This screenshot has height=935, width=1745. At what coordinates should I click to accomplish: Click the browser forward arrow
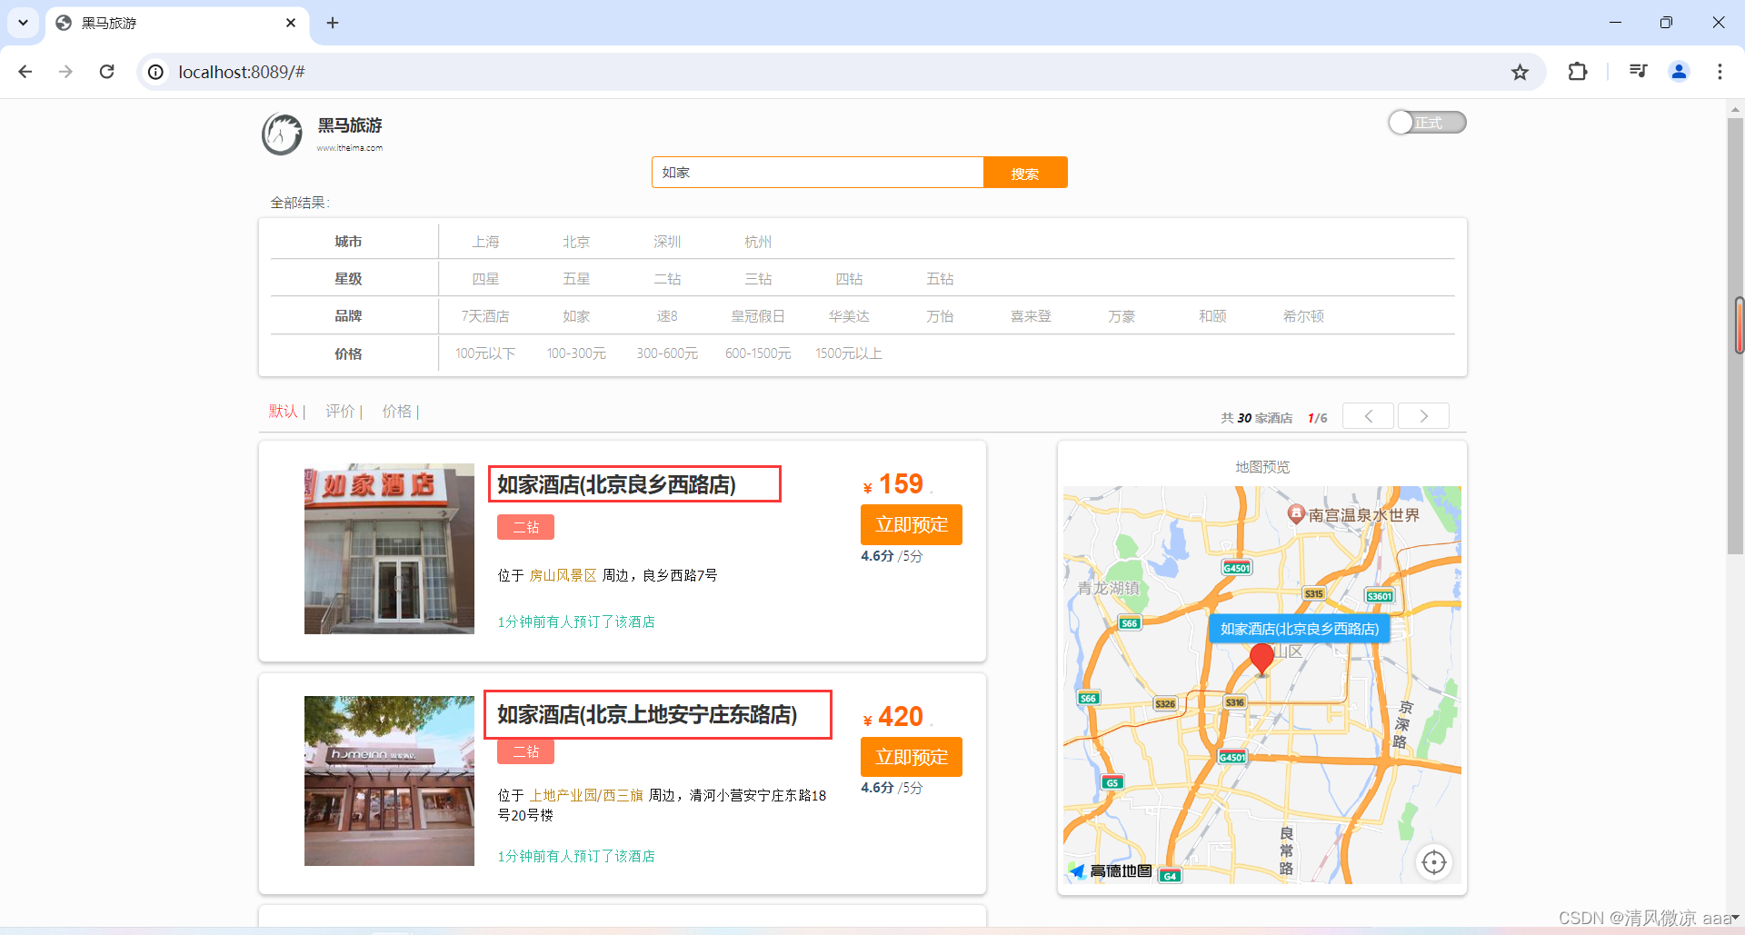[x=65, y=72]
